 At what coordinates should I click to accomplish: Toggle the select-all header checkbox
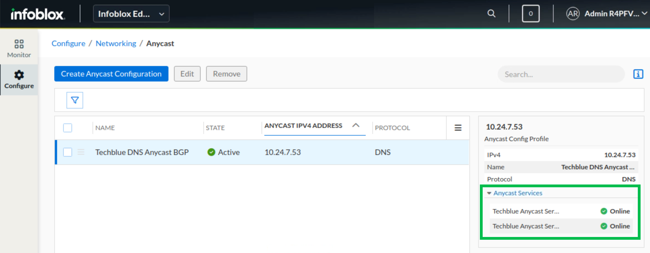point(68,128)
